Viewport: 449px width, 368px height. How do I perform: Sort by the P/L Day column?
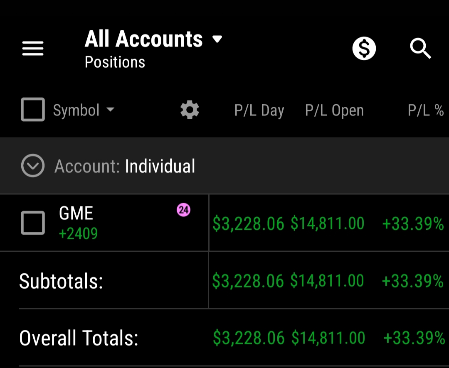coord(259,110)
